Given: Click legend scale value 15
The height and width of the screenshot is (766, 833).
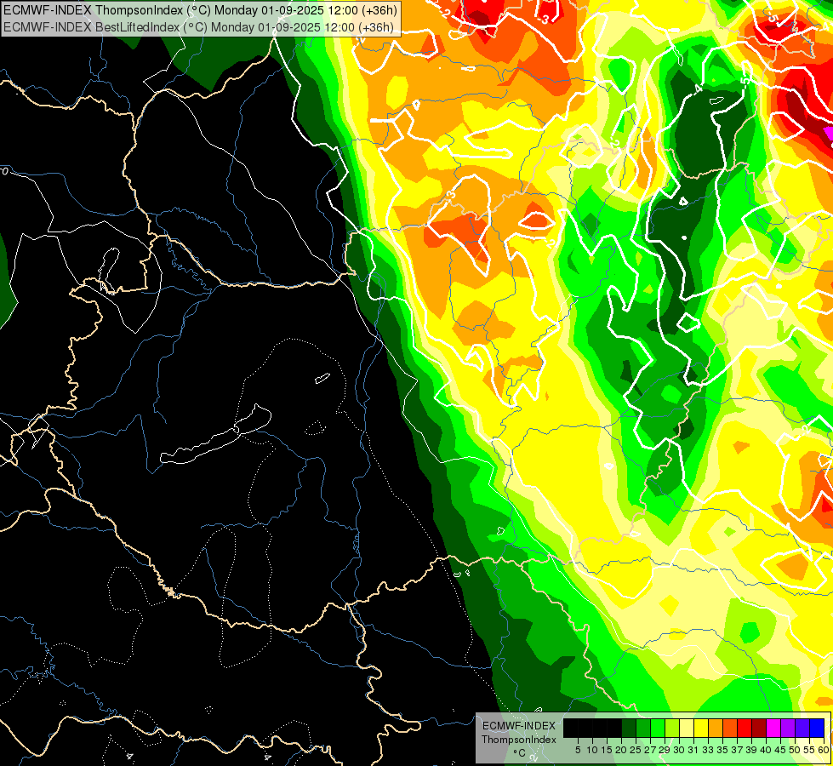Looking at the screenshot, I should [607, 750].
